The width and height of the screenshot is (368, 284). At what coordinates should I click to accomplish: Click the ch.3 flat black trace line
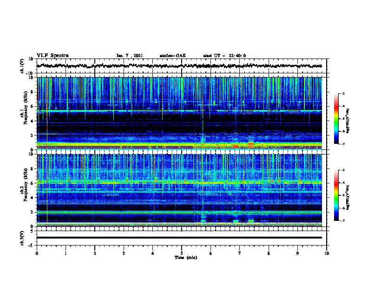tap(179, 238)
